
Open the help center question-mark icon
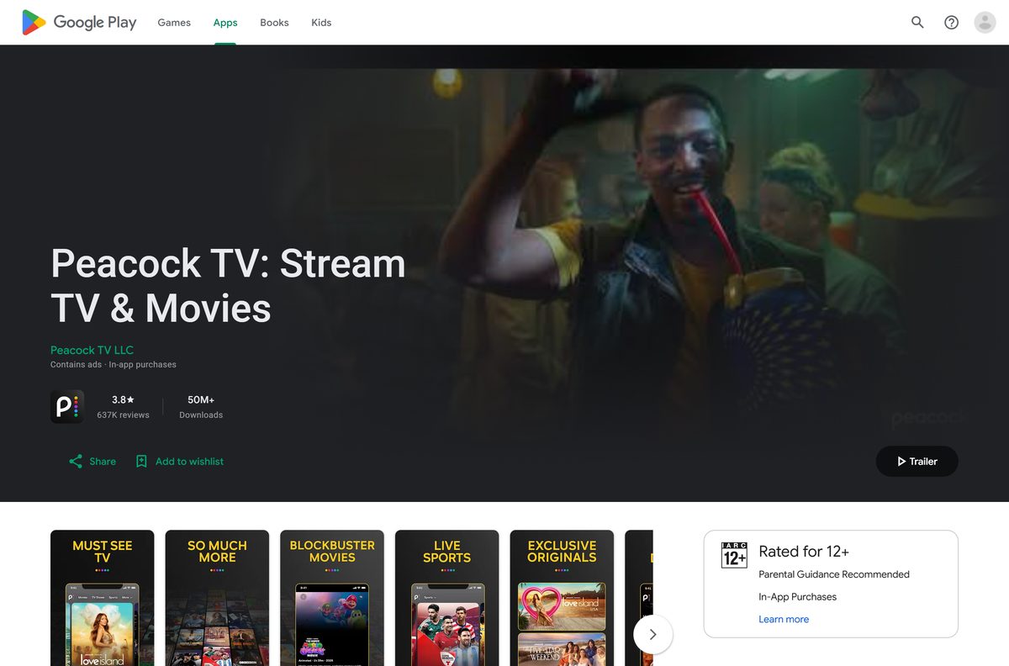[x=951, y=23]
